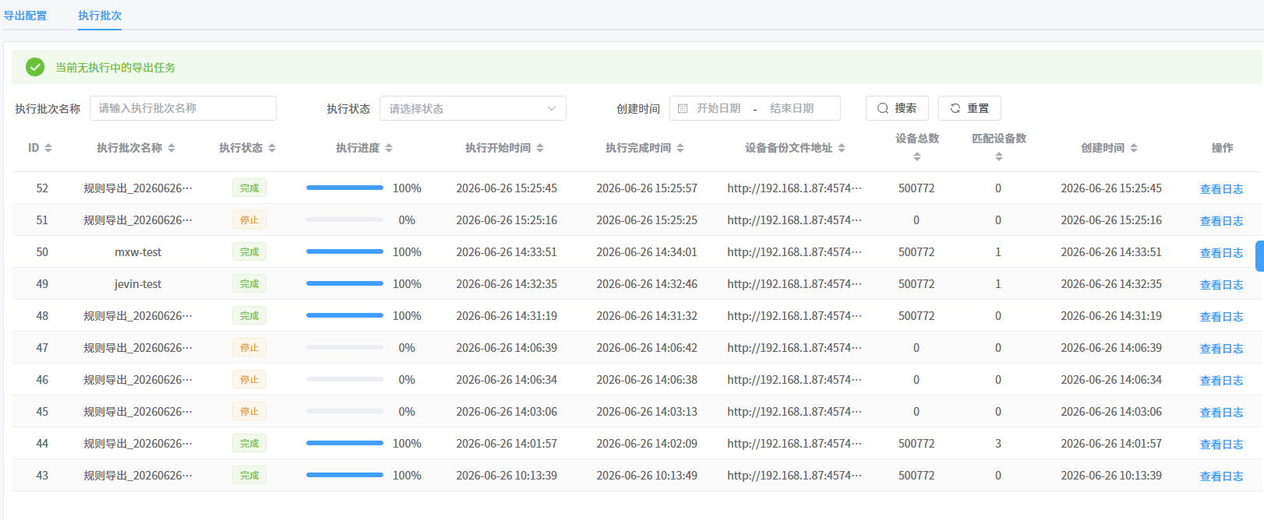Click completion time 2026-06-26 15:25:57
Image resolution: width=1264 pixels, height=520 pixels.
click(647, 188)
